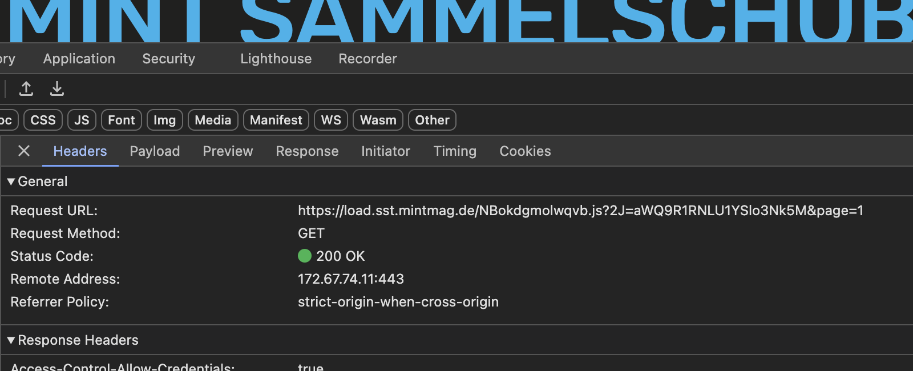Click the import HAR upload icon
The height and width of the screenshot is (371, 913).
click(x=26, y=88)
